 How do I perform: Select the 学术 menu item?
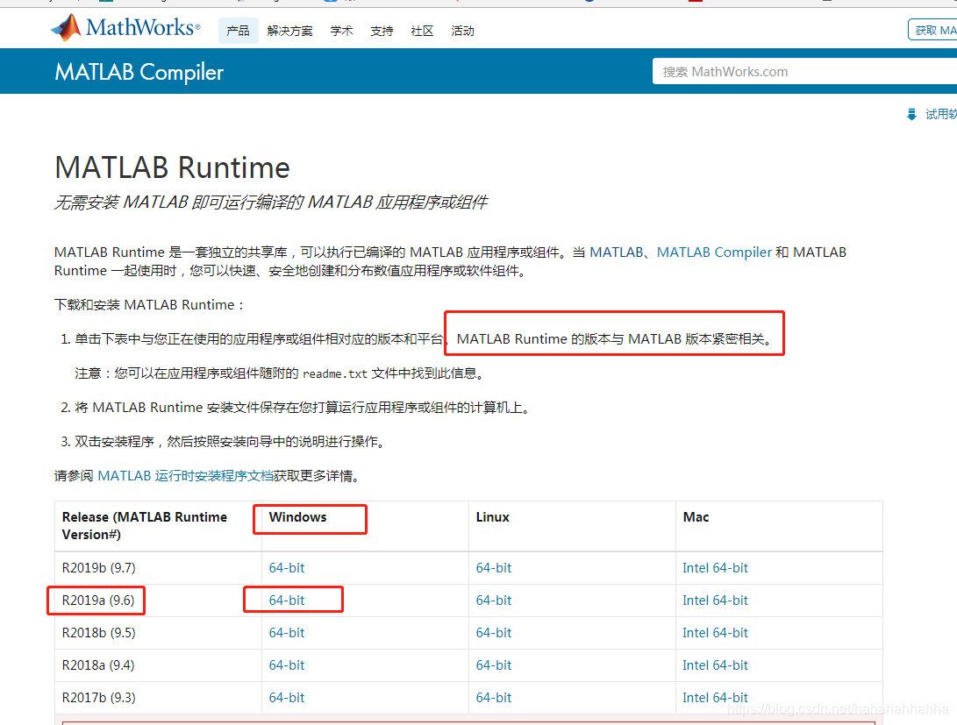point(340,31)
